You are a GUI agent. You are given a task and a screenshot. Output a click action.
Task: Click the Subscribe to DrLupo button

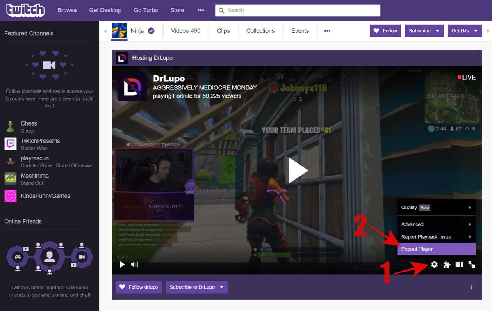tap(197, 287)
